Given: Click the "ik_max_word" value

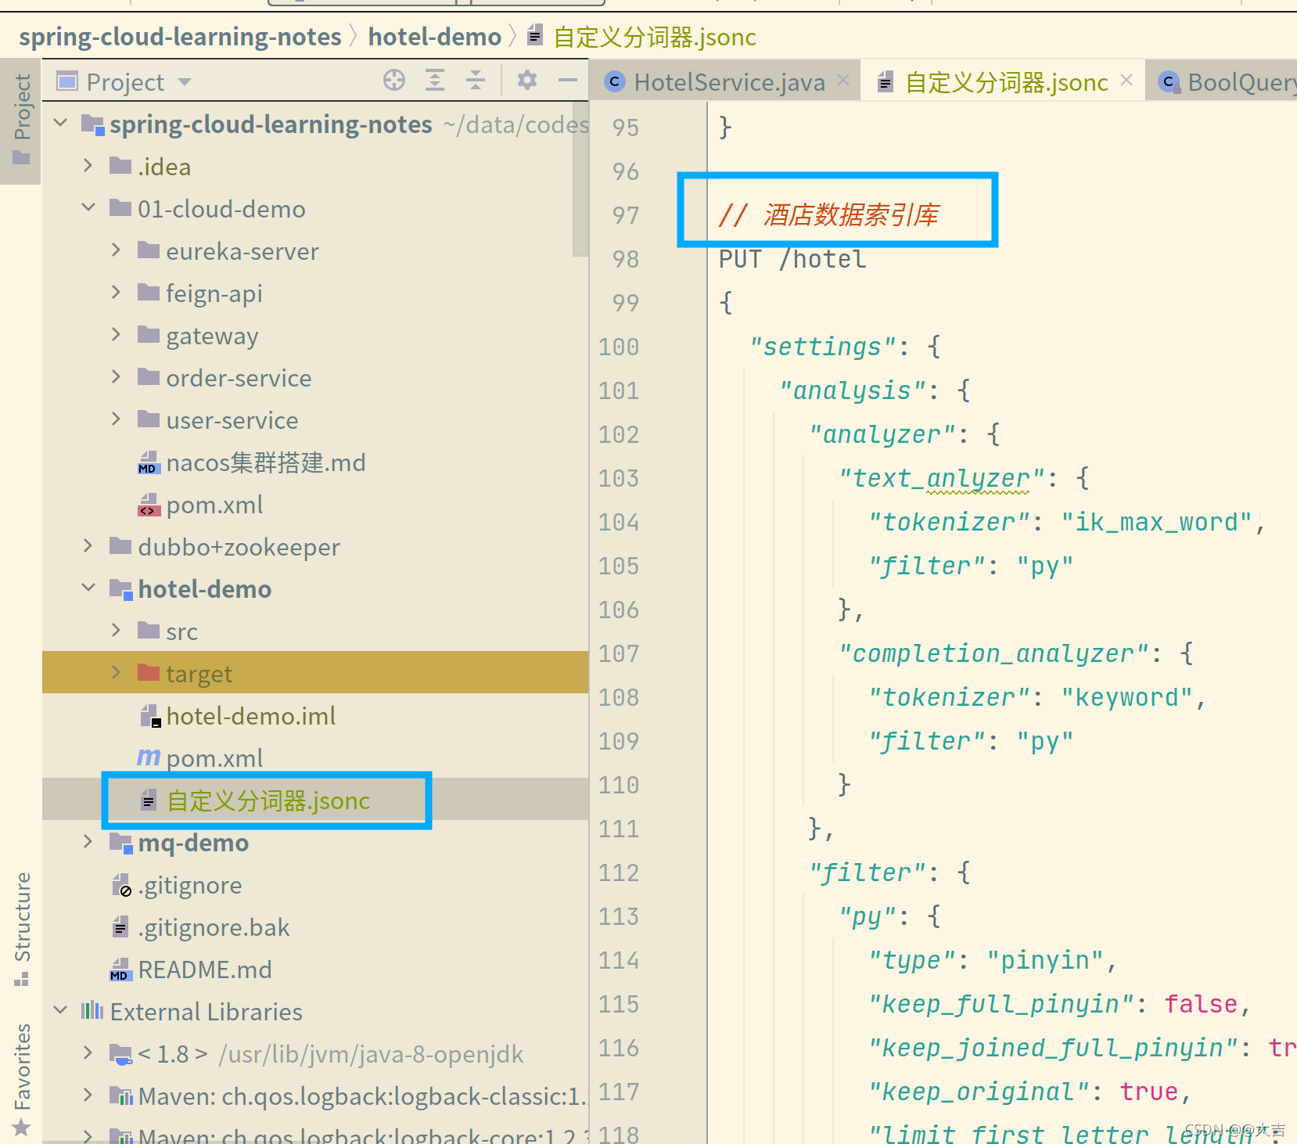Looking at the screenshot, I should click(x=1157, y=522).
